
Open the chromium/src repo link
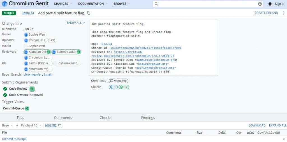(33, 75)
